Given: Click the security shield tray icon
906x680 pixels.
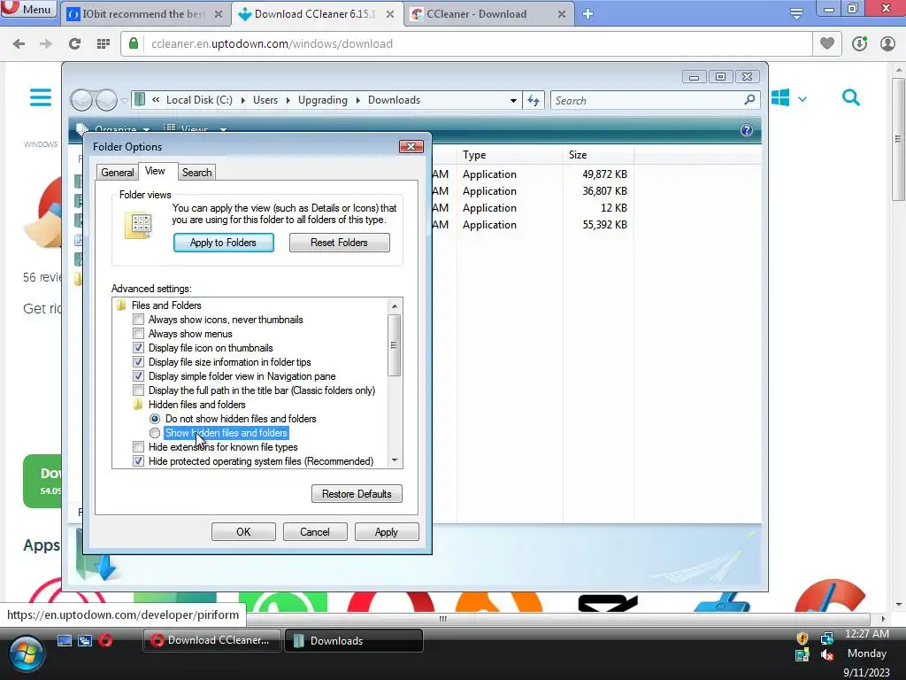Looking at the screenshot, I should pos(802,637).
